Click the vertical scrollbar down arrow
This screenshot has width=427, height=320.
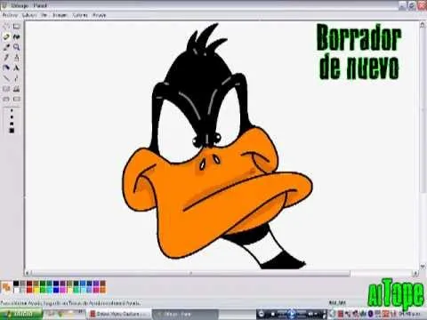click(423, 266)
